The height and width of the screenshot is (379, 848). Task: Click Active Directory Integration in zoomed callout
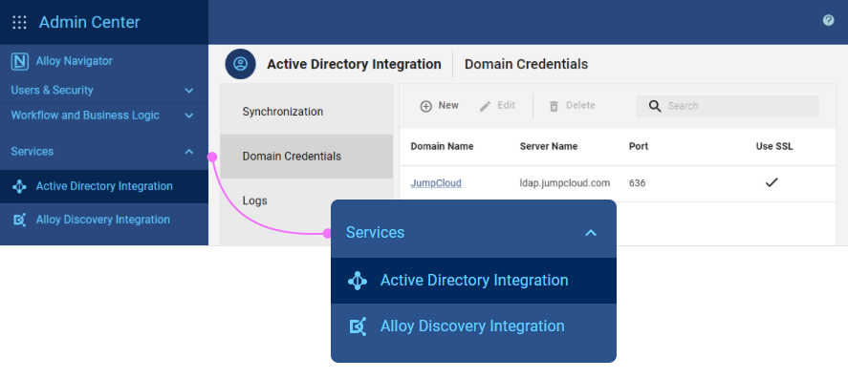(474, 281)
